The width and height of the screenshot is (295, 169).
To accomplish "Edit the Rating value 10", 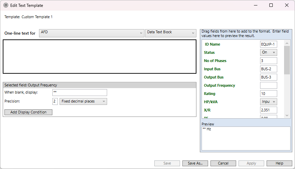I will click(268, 94).
